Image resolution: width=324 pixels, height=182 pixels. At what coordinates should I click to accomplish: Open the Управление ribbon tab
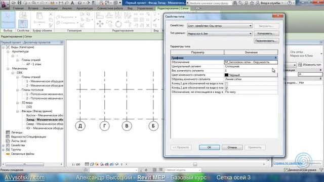[x=145, y=8]
